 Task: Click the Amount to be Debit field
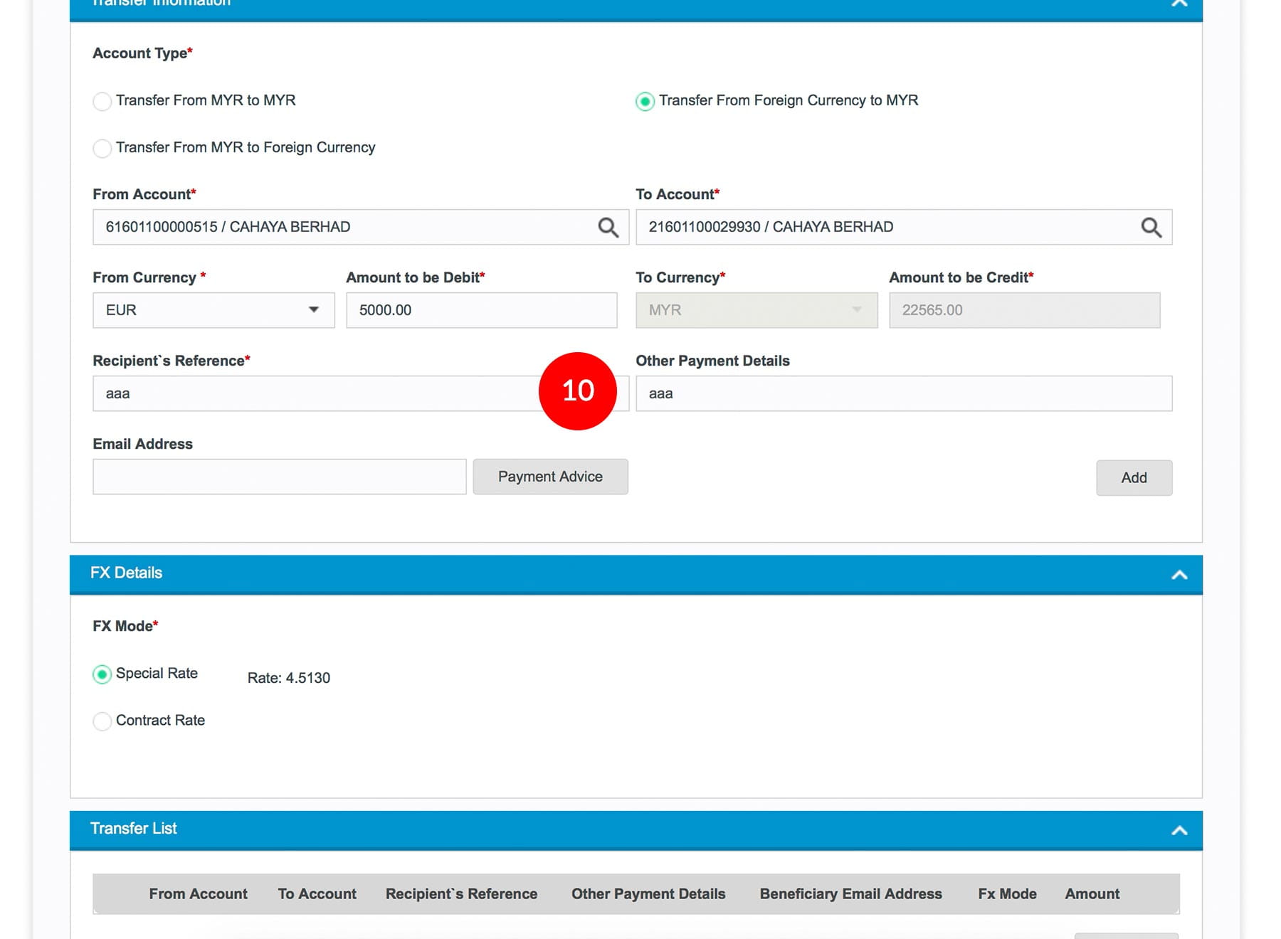481,310
